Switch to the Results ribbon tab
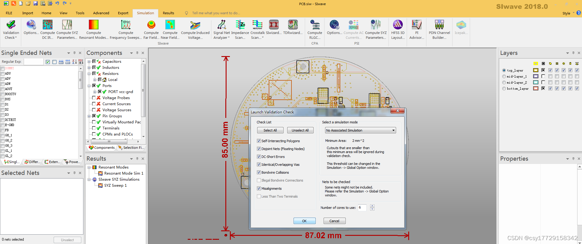Image resolution: width=582 pixels, height=244 pixels. pyautogui.click(x=168, y=13)
